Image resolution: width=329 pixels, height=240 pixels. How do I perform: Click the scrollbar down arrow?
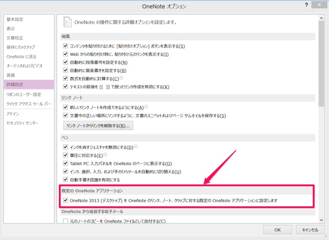pos(321,220)
